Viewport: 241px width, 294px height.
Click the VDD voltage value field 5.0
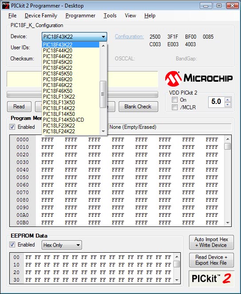tap(216, 102)
